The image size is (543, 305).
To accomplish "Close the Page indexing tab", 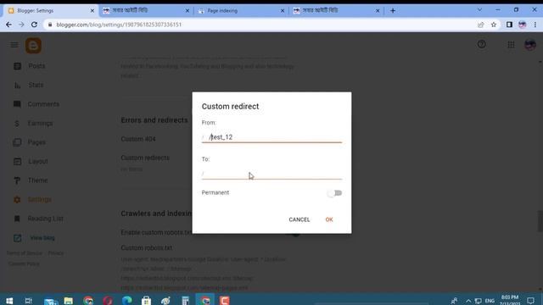I will pyautogui.click(x=283, y=11).
